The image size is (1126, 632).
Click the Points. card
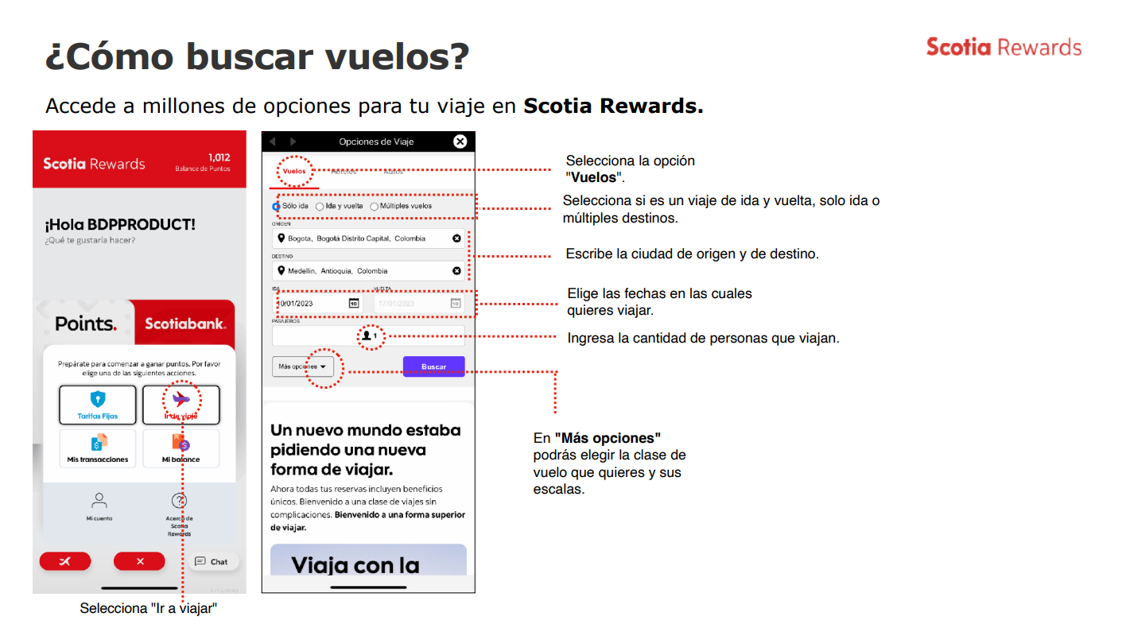[x=86, y=324]
